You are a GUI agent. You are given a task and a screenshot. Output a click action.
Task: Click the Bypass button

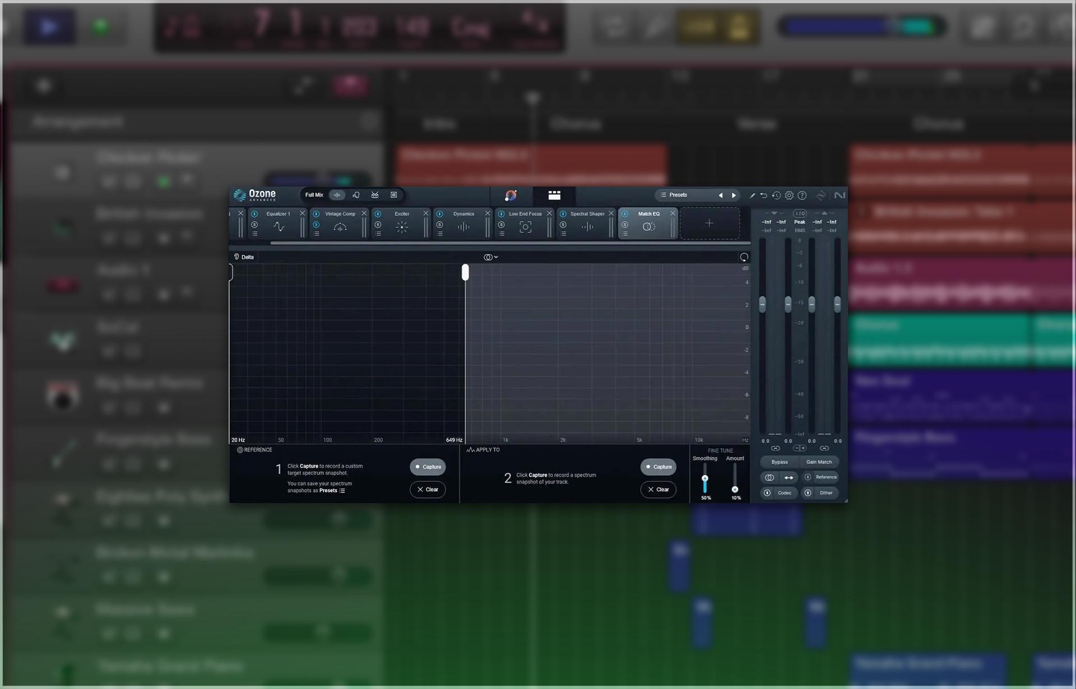pos(780,462)
